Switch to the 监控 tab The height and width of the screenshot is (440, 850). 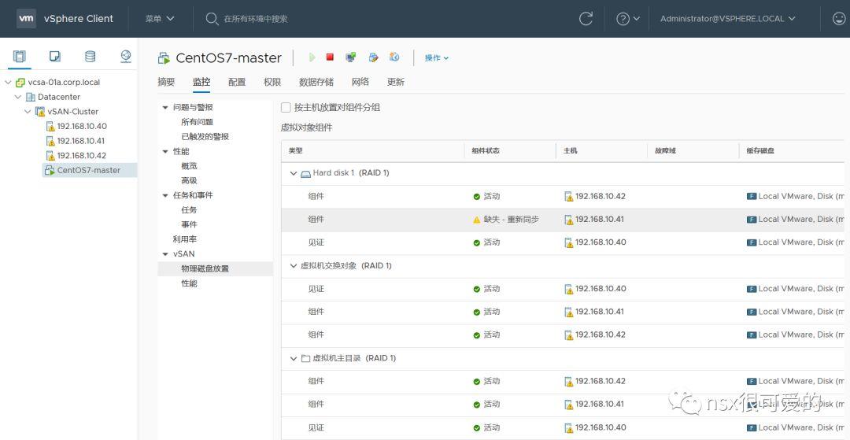tap(201, 82)
